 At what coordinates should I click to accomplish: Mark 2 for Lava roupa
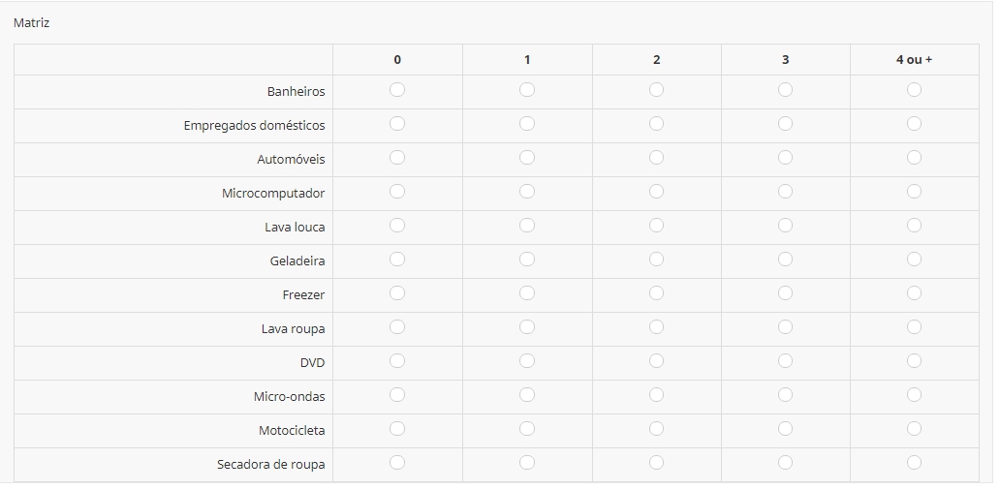pyautogui.click(x=656, y=326)
